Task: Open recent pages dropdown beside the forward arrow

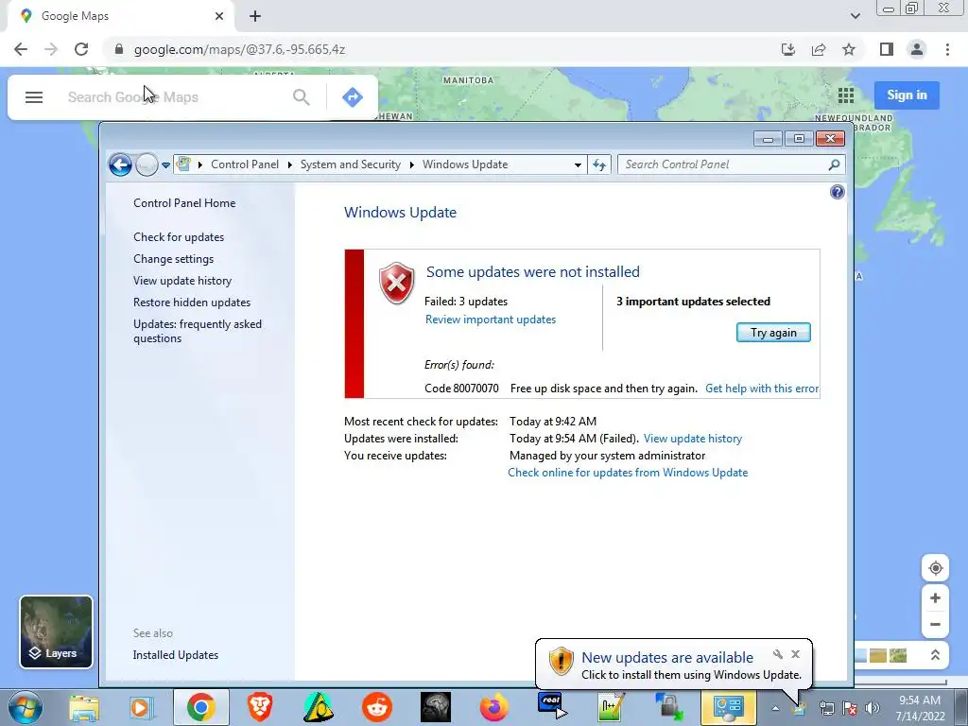Action: [x=165, y=164]
